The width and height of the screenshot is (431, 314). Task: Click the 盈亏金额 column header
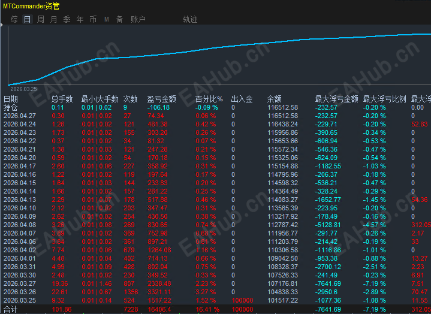point(162,99)
